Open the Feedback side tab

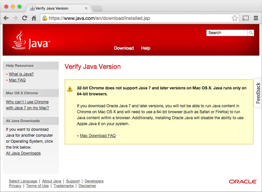click(258, 93)
